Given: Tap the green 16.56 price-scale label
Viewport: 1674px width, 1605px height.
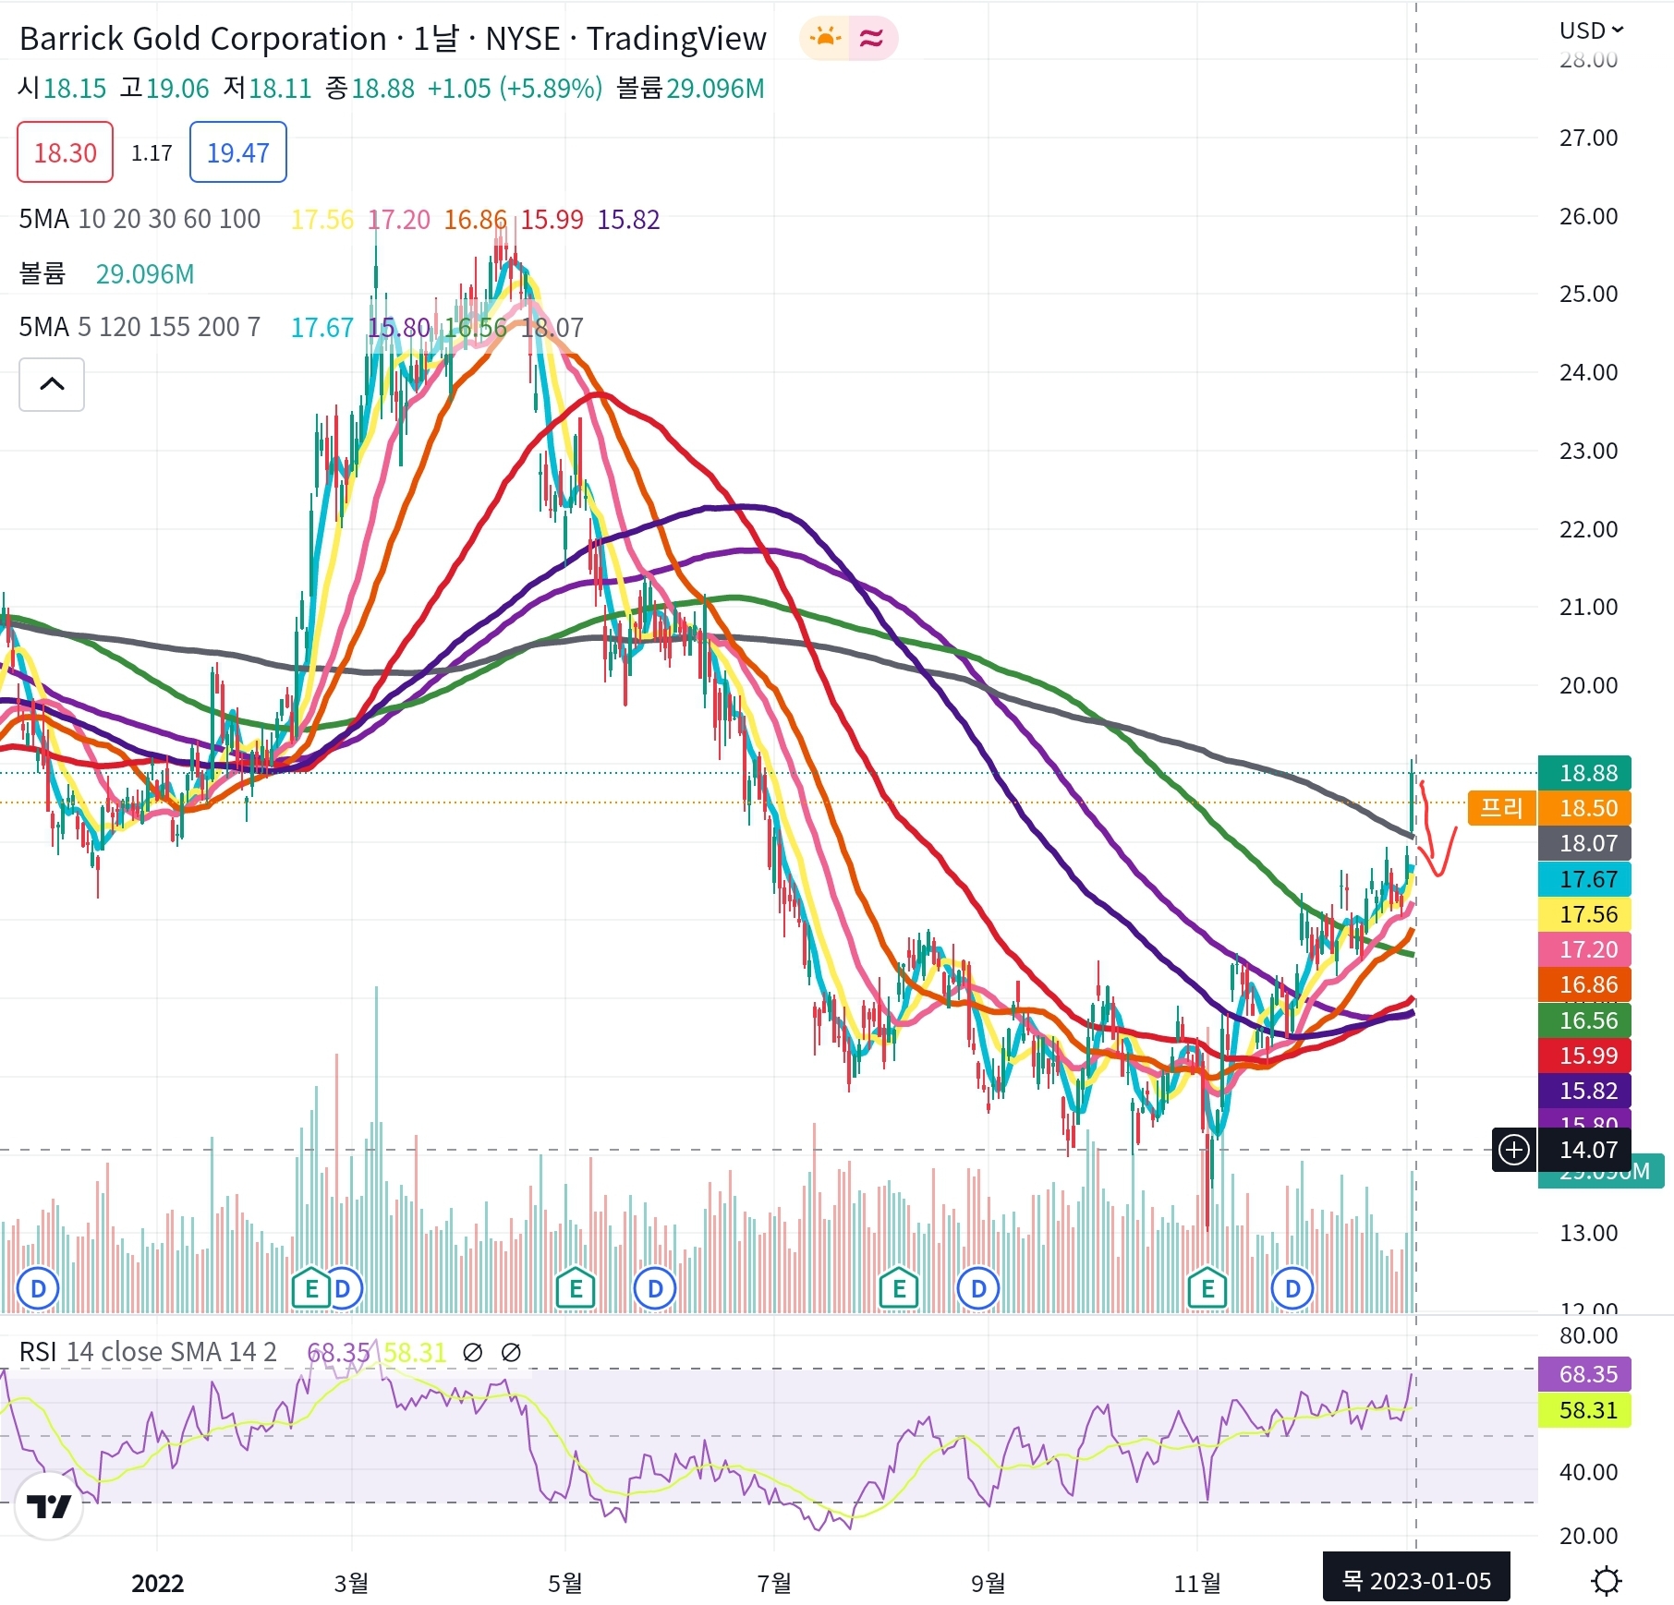Looking at the screenshot, I should click(1584, 1020).
